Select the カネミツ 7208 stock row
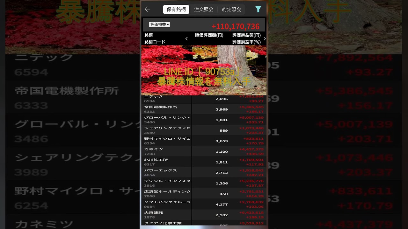 [204, 151]
